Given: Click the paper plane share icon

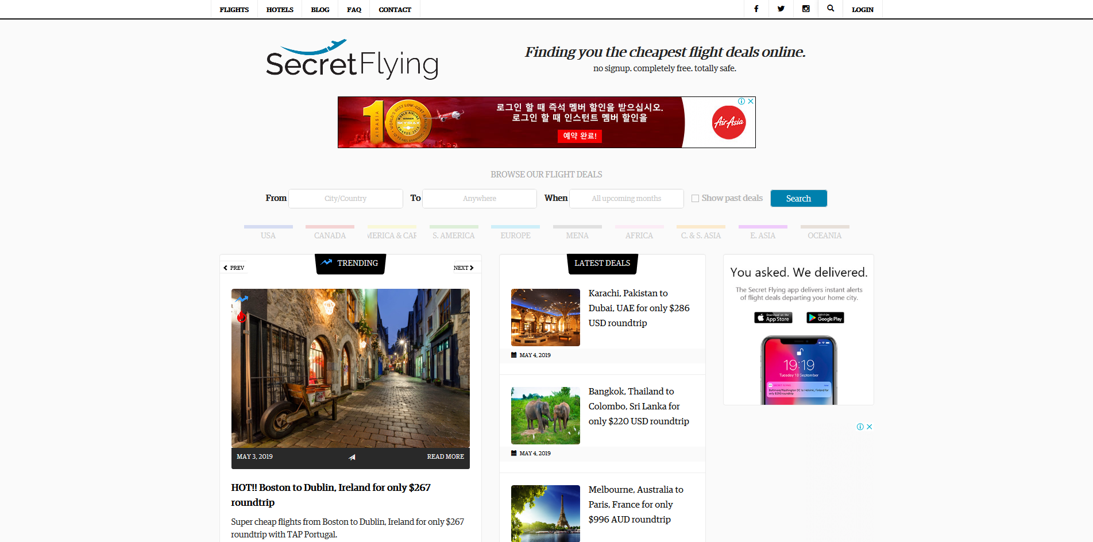Looking at the screenshot, I should point(352,457).
